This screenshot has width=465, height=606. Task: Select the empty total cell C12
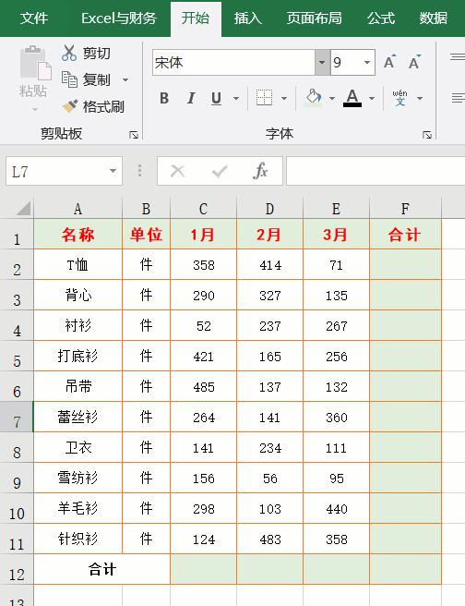[203, 569]
